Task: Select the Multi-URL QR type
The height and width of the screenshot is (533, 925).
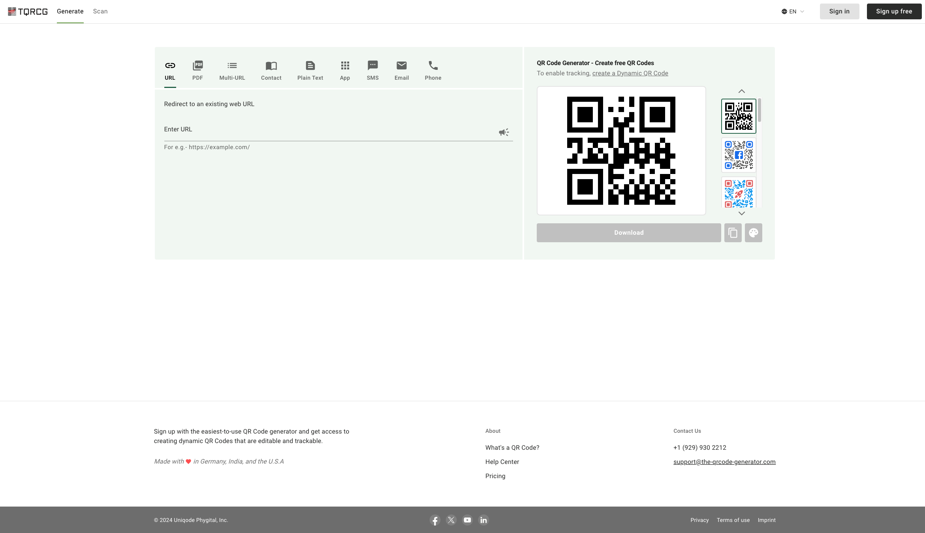Action: (x=232, y=70)
